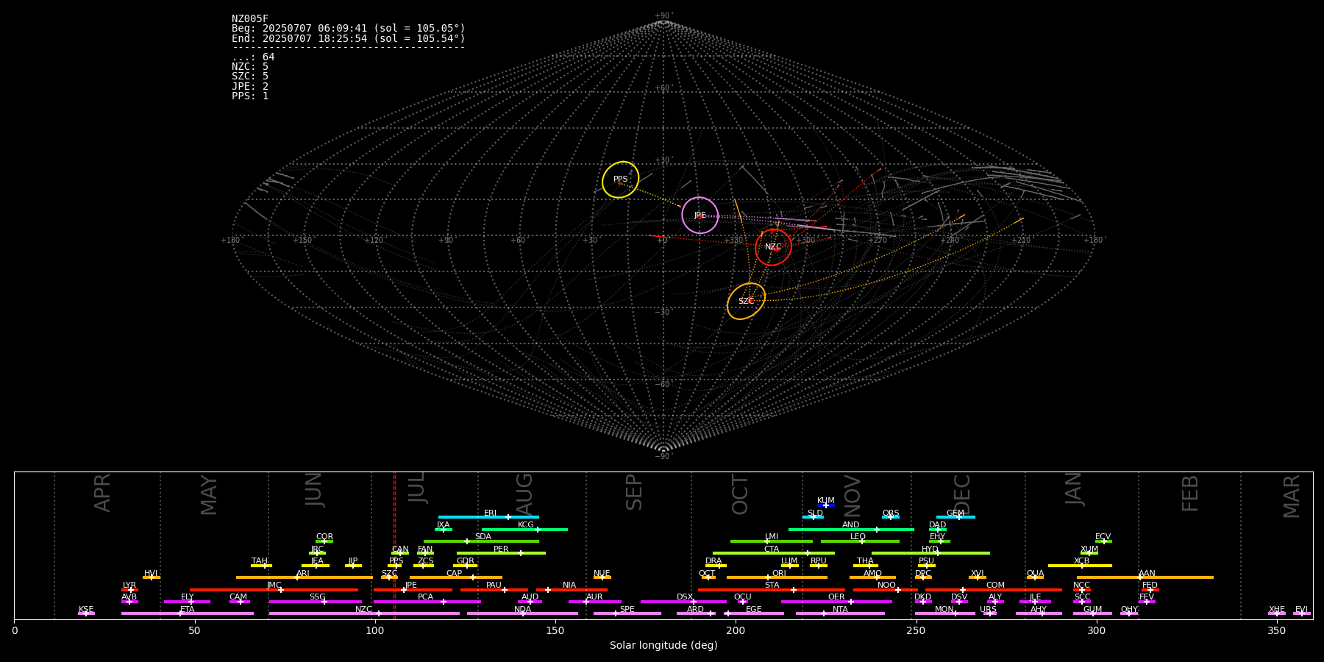Click the QUA shower label in timeline
The width and height of the screenshot is (1324, 662).
(x=1035, y=574)
